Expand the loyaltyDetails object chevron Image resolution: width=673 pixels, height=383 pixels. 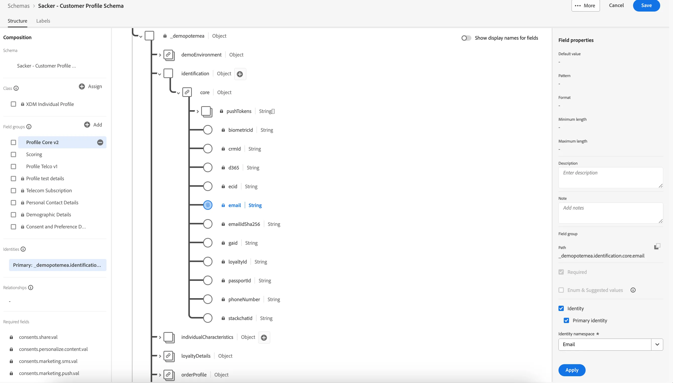[x=160, y=356]
